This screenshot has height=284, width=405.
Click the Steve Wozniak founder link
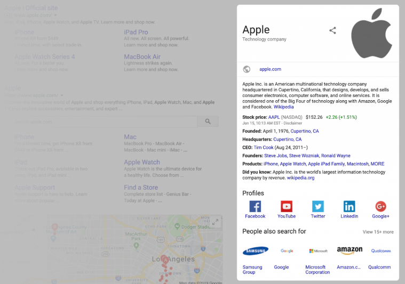(x=304, y=156)
